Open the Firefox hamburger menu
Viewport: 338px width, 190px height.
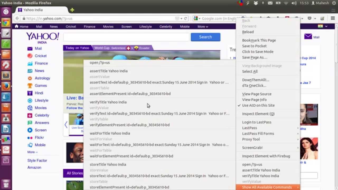[333, 18]
